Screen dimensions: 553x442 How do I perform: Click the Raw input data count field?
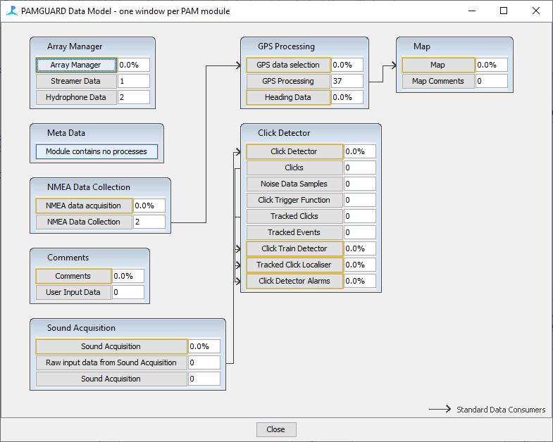[x=204, y=362]
